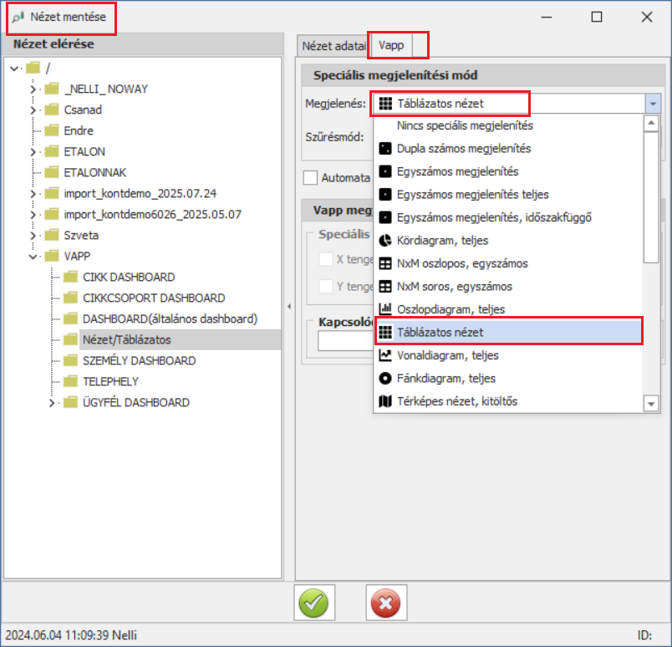Pick the line chart Vonaldiagram, teljes icon

click(385, 355)
